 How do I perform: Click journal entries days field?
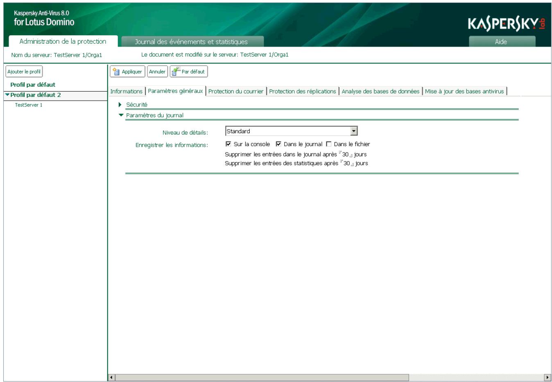point(346,155)
